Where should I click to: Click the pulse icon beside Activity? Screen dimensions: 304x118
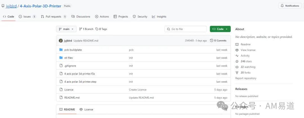click(x=237, y=56)
